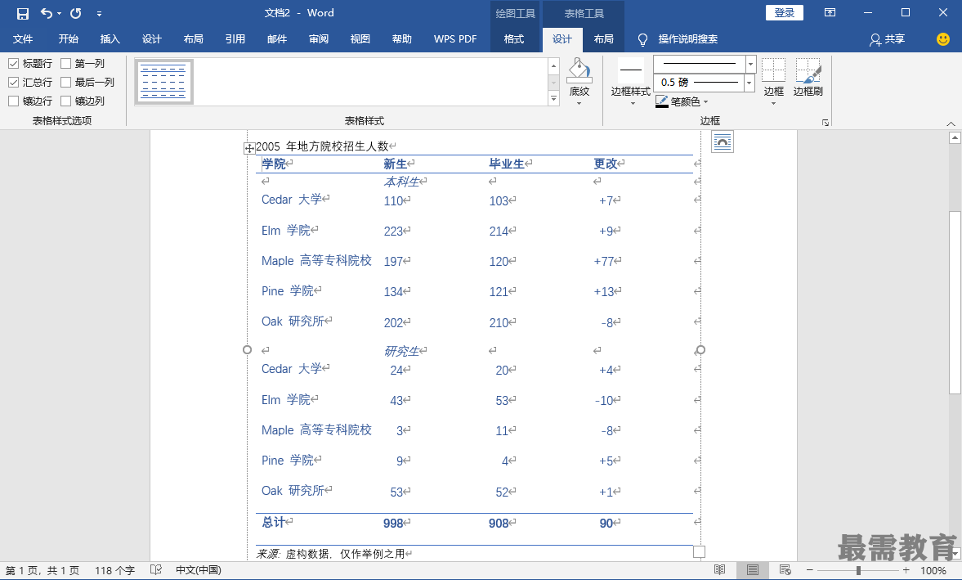Screen dimensions: 962x580
Task: Switch to the 插入 tab
Action: [x=110, y=39]
